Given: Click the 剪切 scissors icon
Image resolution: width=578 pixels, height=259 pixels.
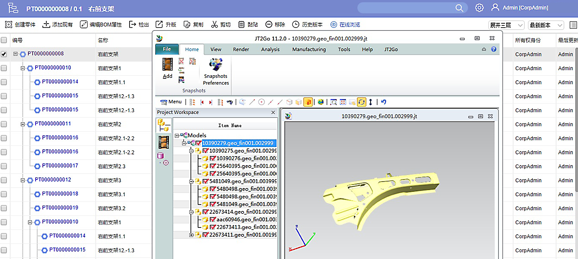Looking at the screenshot, I should (215, 24).
